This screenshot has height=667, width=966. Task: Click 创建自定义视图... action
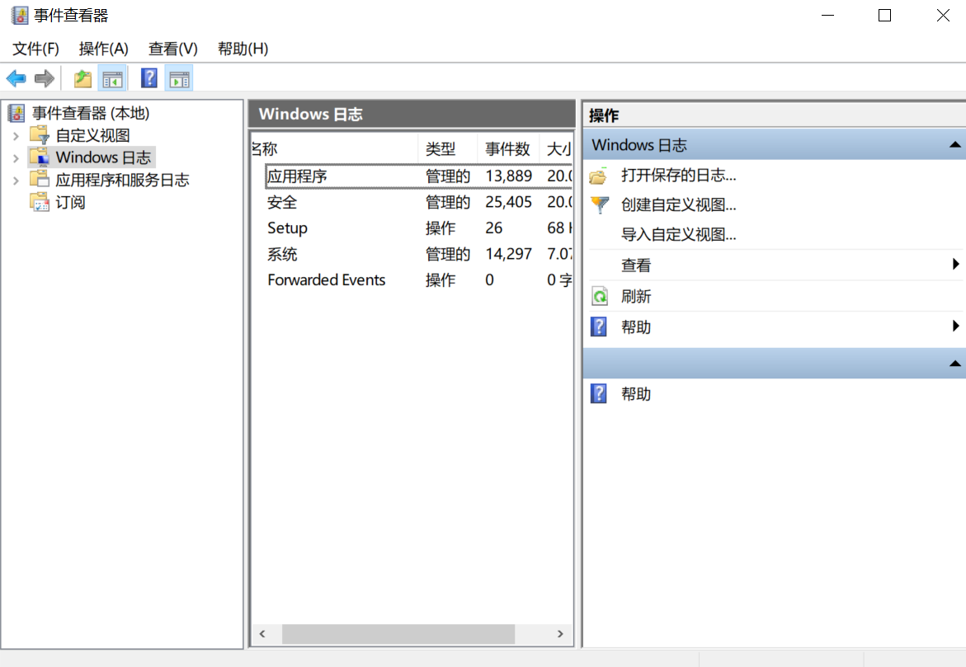click(x=678, y=205)
